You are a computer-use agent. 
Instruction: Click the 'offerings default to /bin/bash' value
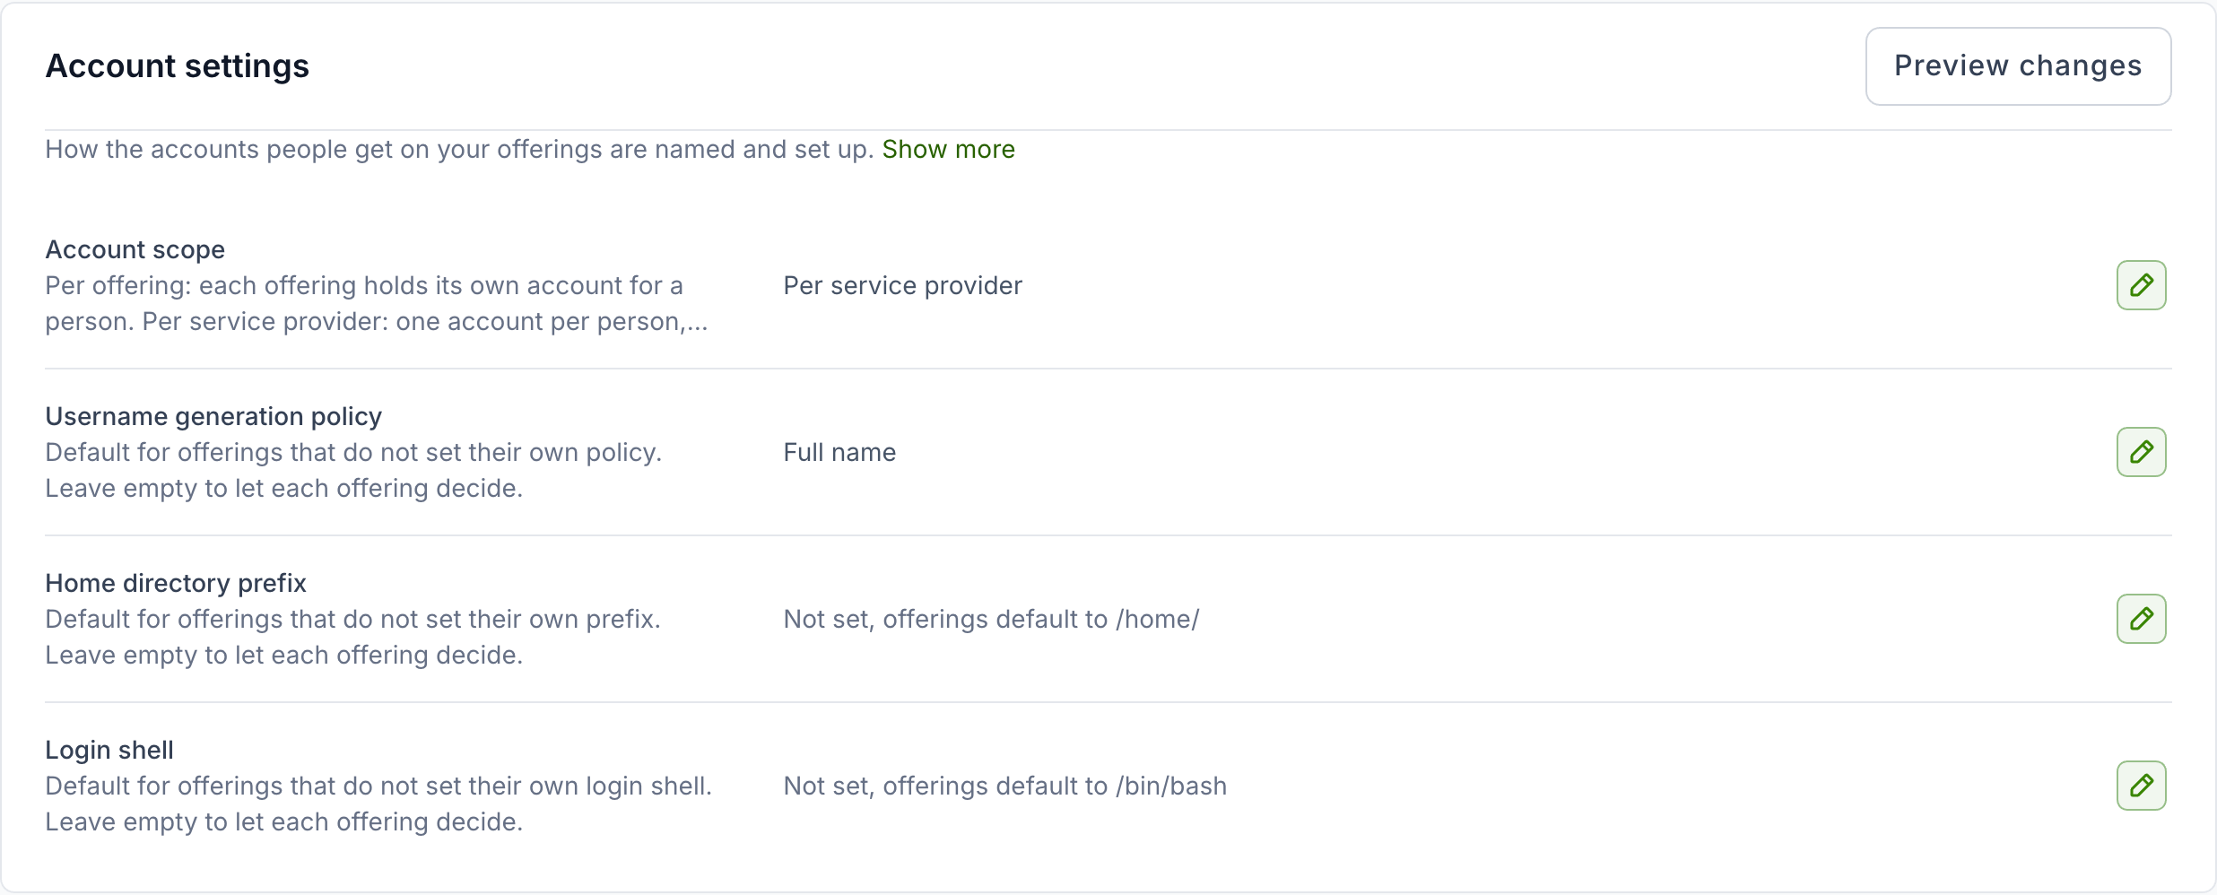click(1004, 786)
